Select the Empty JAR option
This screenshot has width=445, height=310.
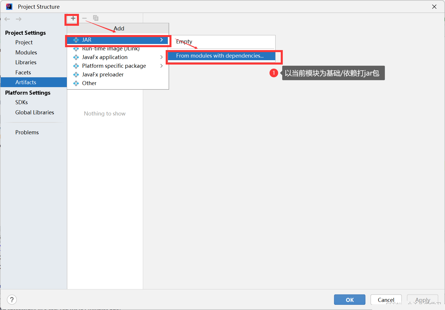tap(184, 42)
